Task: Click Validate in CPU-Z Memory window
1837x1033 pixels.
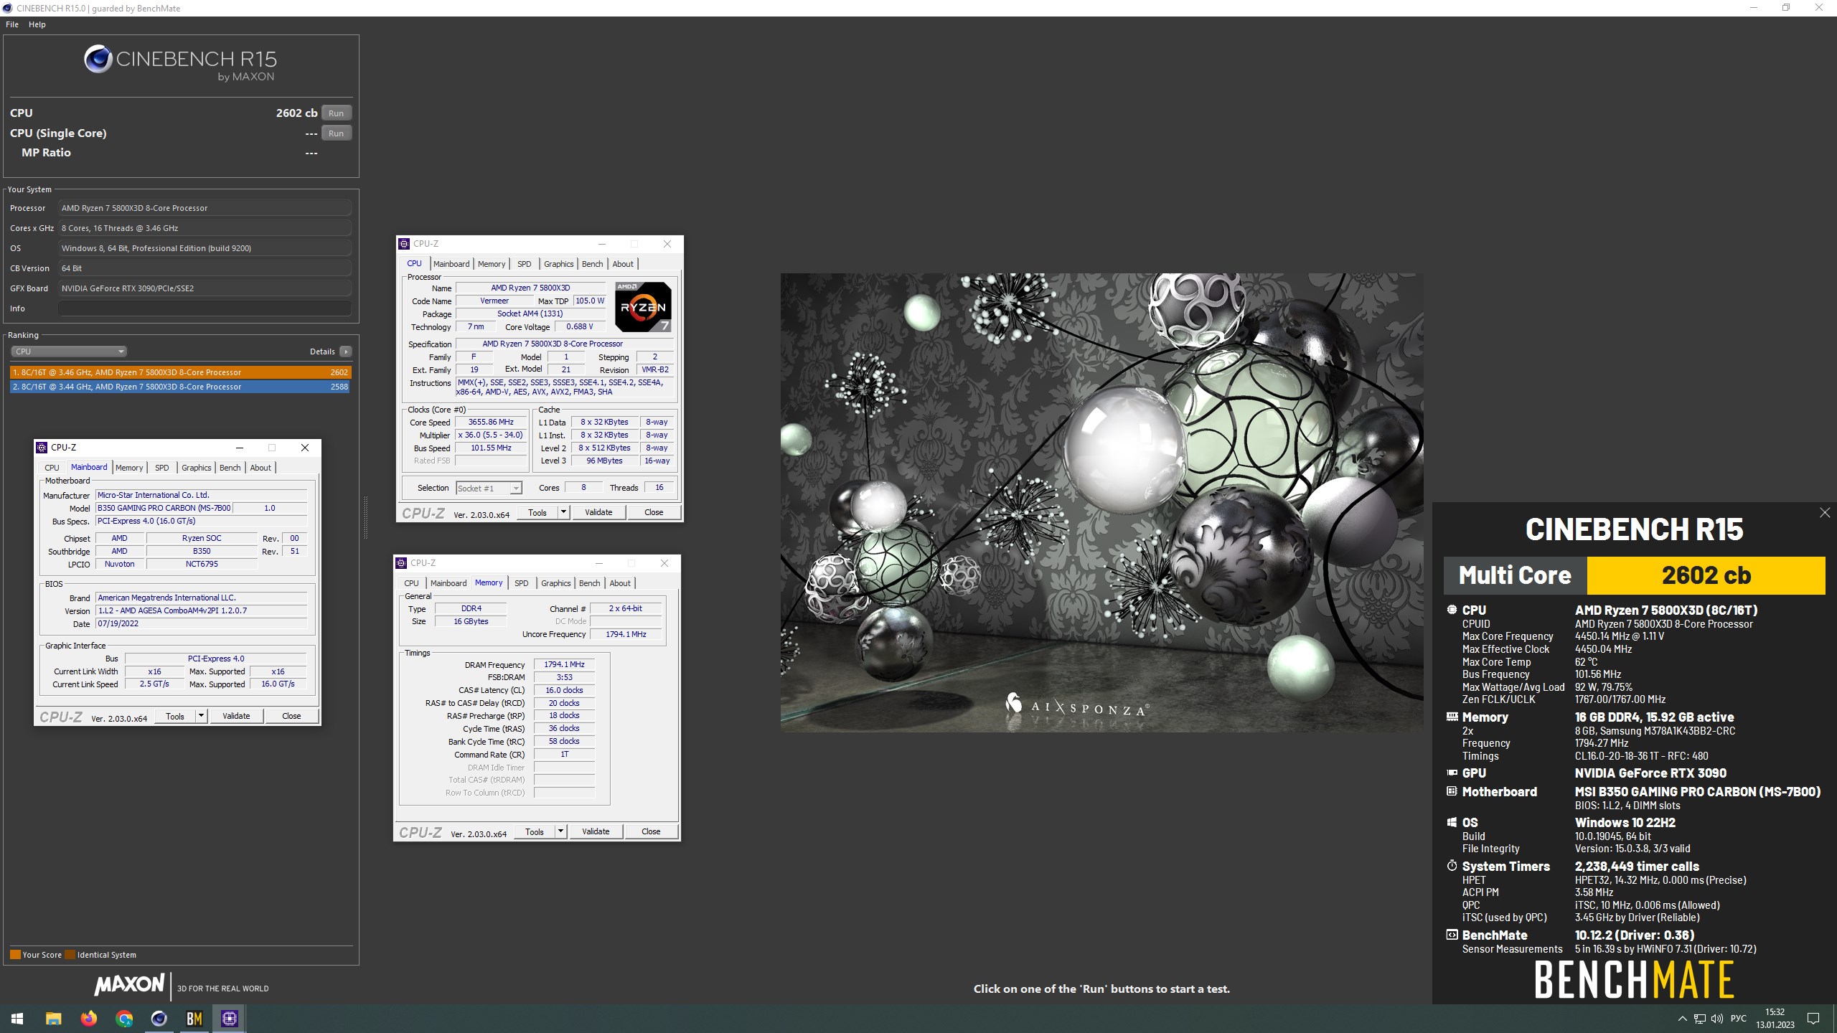Action: tap(596, 831)
